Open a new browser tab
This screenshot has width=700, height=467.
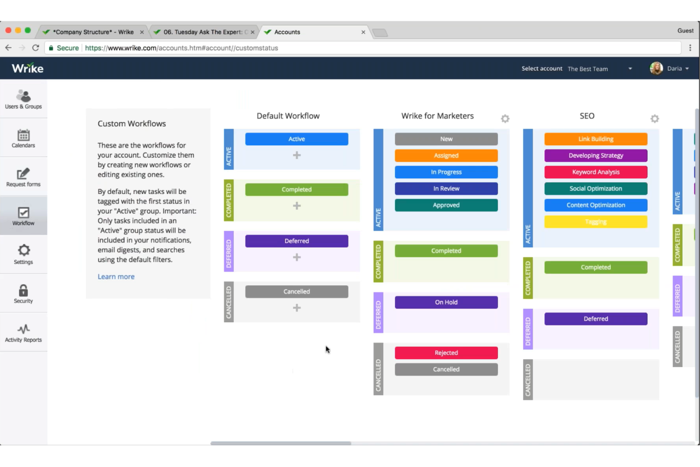(380, 33)
